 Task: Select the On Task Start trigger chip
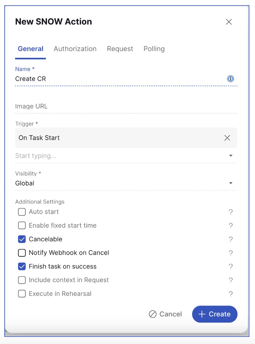pyautogui.click(x=126, y=138)
